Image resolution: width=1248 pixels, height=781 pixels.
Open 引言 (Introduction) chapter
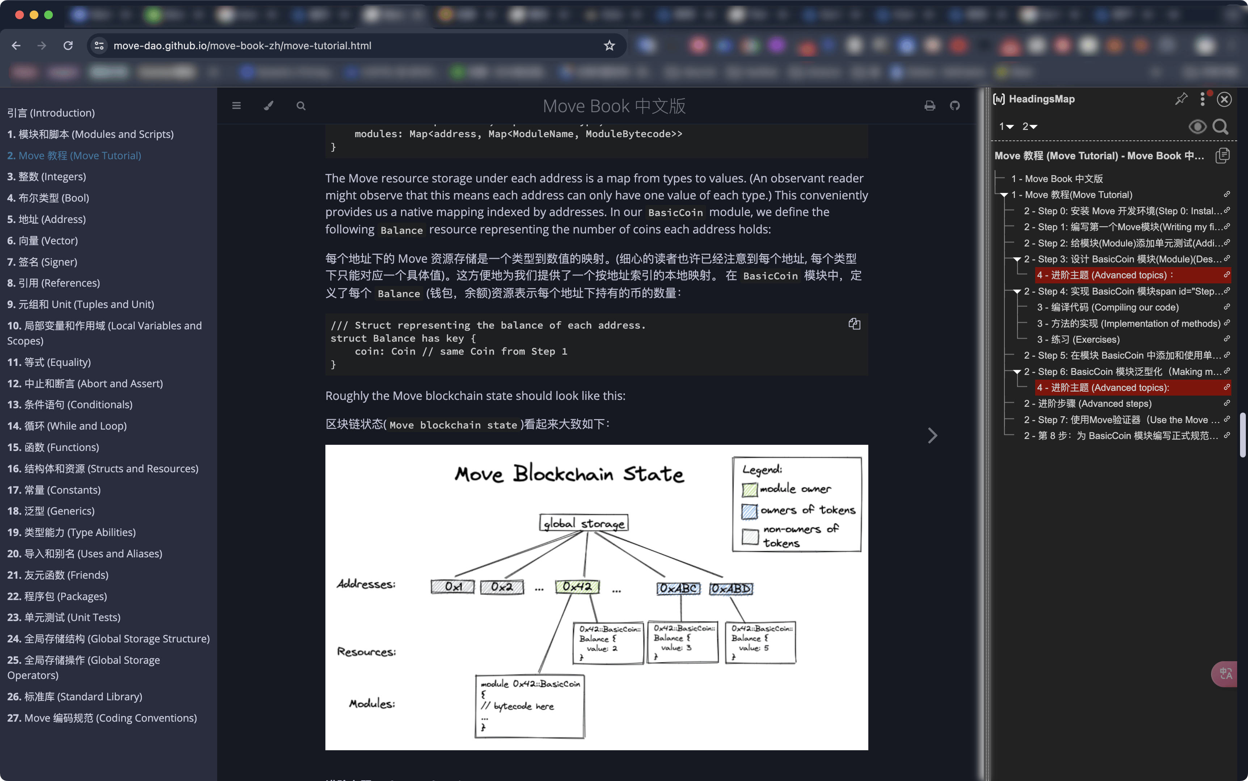click(51, 113)
